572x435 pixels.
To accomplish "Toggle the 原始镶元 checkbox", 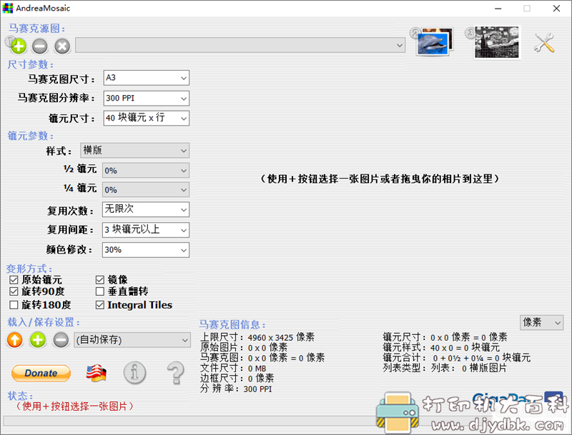I will click(14, 280).
